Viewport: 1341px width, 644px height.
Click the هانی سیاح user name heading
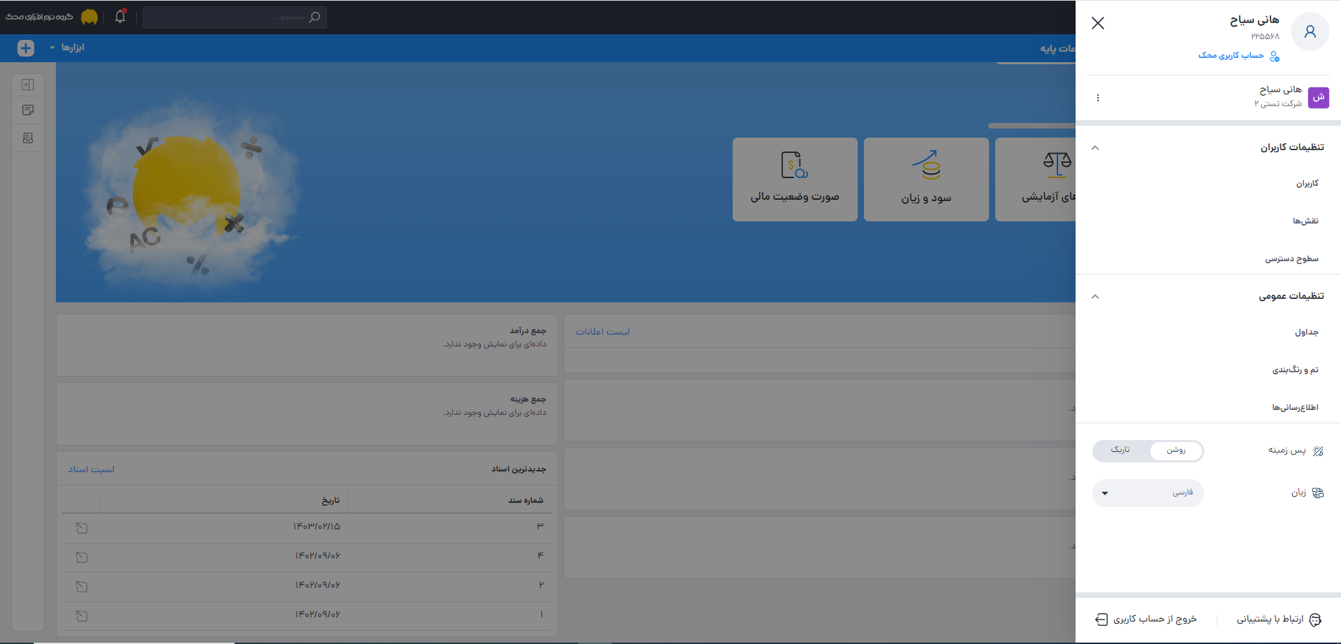pos(1254,20)
